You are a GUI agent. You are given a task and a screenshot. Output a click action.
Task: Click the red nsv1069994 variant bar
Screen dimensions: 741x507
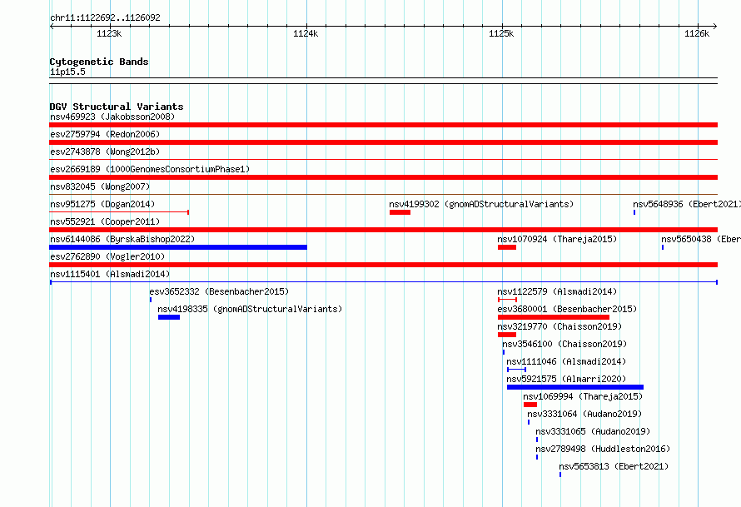coord(530,405)
